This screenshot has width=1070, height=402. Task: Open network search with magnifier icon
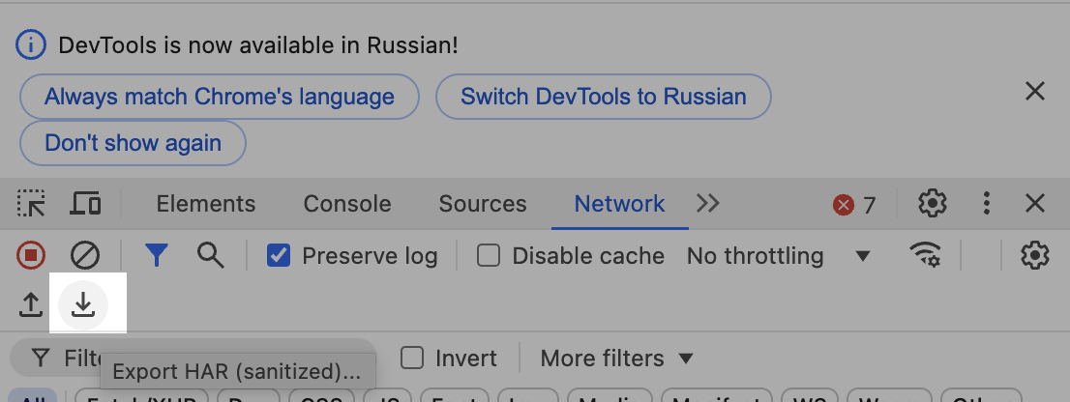click(x=210, y=255)
